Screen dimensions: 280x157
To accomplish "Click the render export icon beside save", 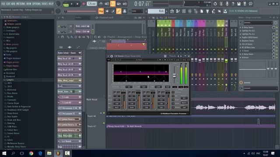I will pyautogui.click(x=245, y=4).
